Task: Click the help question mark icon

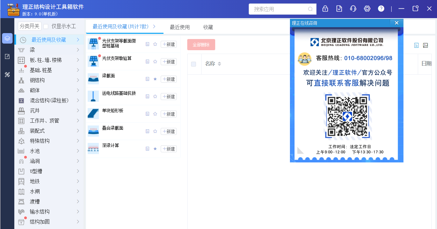Action: coord(381,9)
